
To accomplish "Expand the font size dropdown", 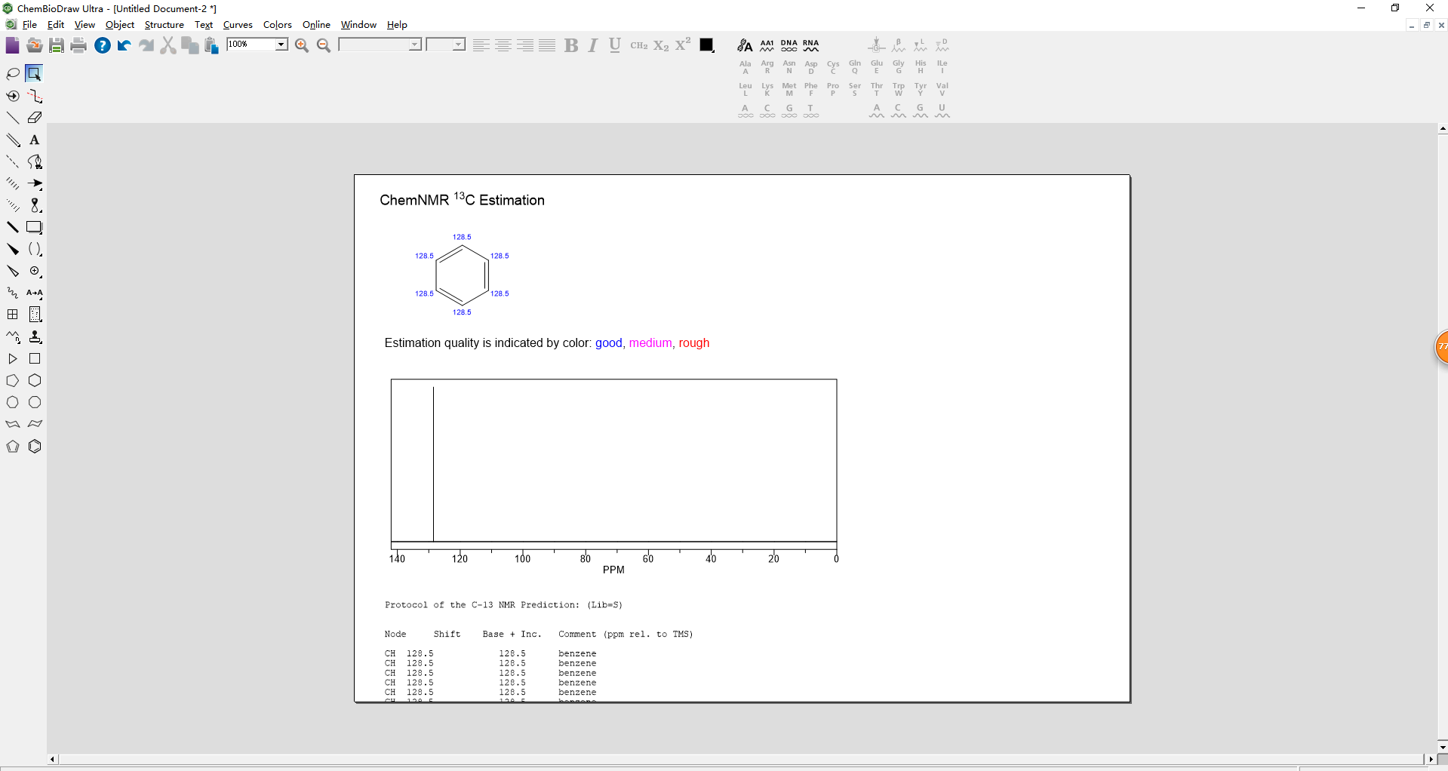I will click(x=459, y=45).
